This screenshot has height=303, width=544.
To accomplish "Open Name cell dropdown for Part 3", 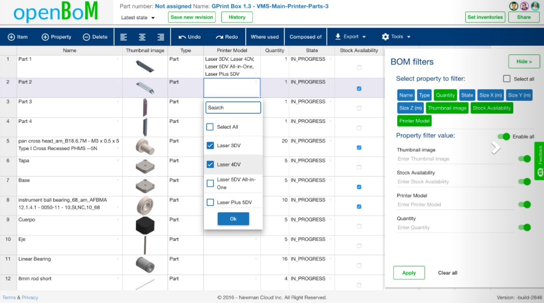I will click(x=118, y=102).
